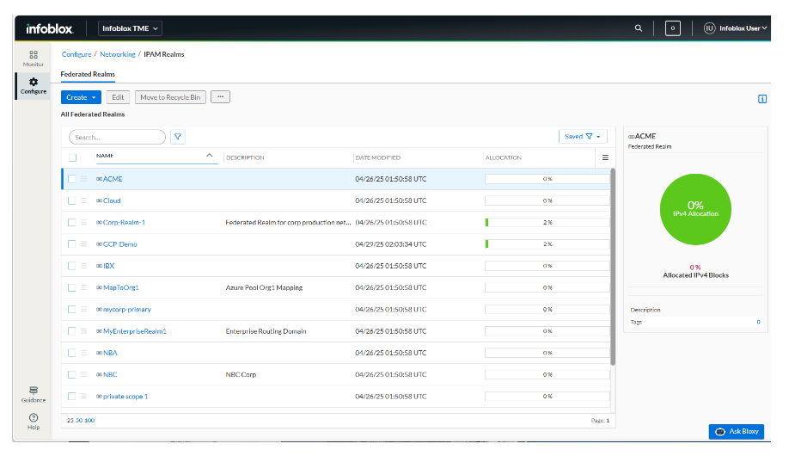Open the Saved filters dropdown
This screenshot has height=456, width=789.
point(583,137)
